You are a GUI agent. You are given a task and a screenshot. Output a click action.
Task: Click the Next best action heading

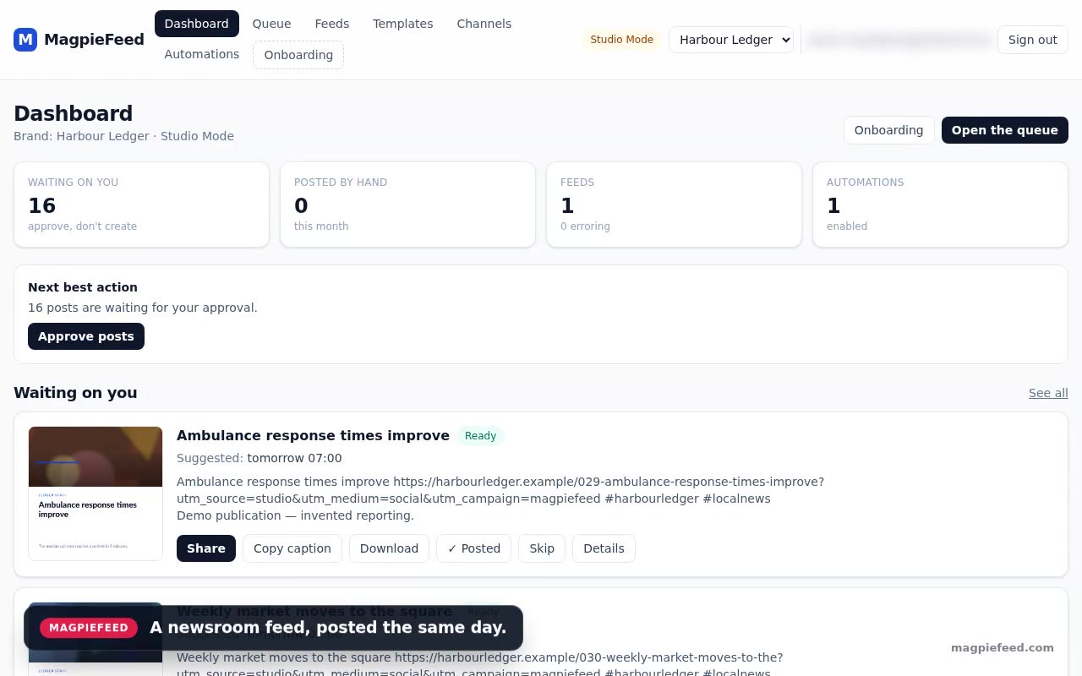click(x=83, y=287)
